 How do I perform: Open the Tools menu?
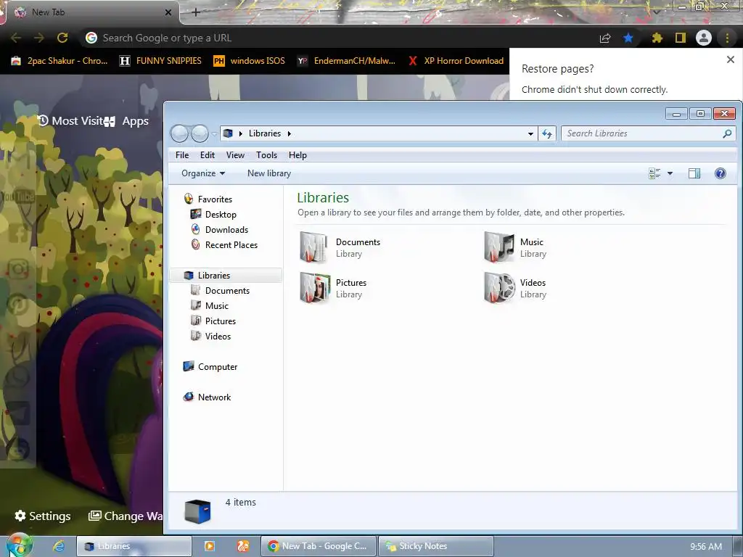point(266,155)
